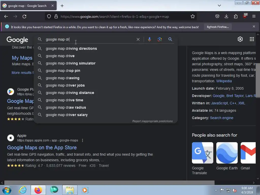The width and height of the screenshot is (260, 195).
Task: Open more options for Apple result
Action: 83,140
